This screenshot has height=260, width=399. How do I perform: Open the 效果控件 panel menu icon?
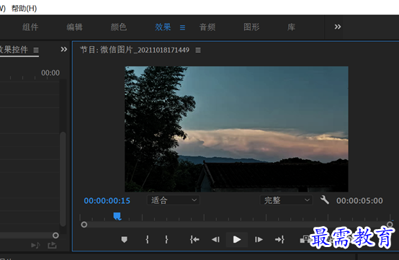coord(36,50)
